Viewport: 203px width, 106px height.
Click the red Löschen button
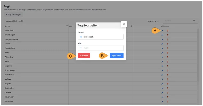coord(84,56)
